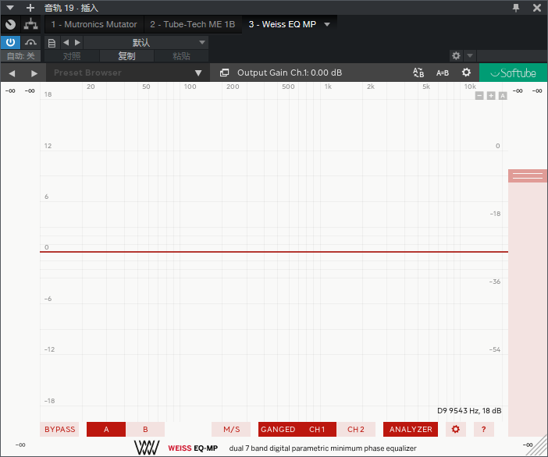Click the 粘贴 paste button
548x457 pixels.
pos(181,56)
